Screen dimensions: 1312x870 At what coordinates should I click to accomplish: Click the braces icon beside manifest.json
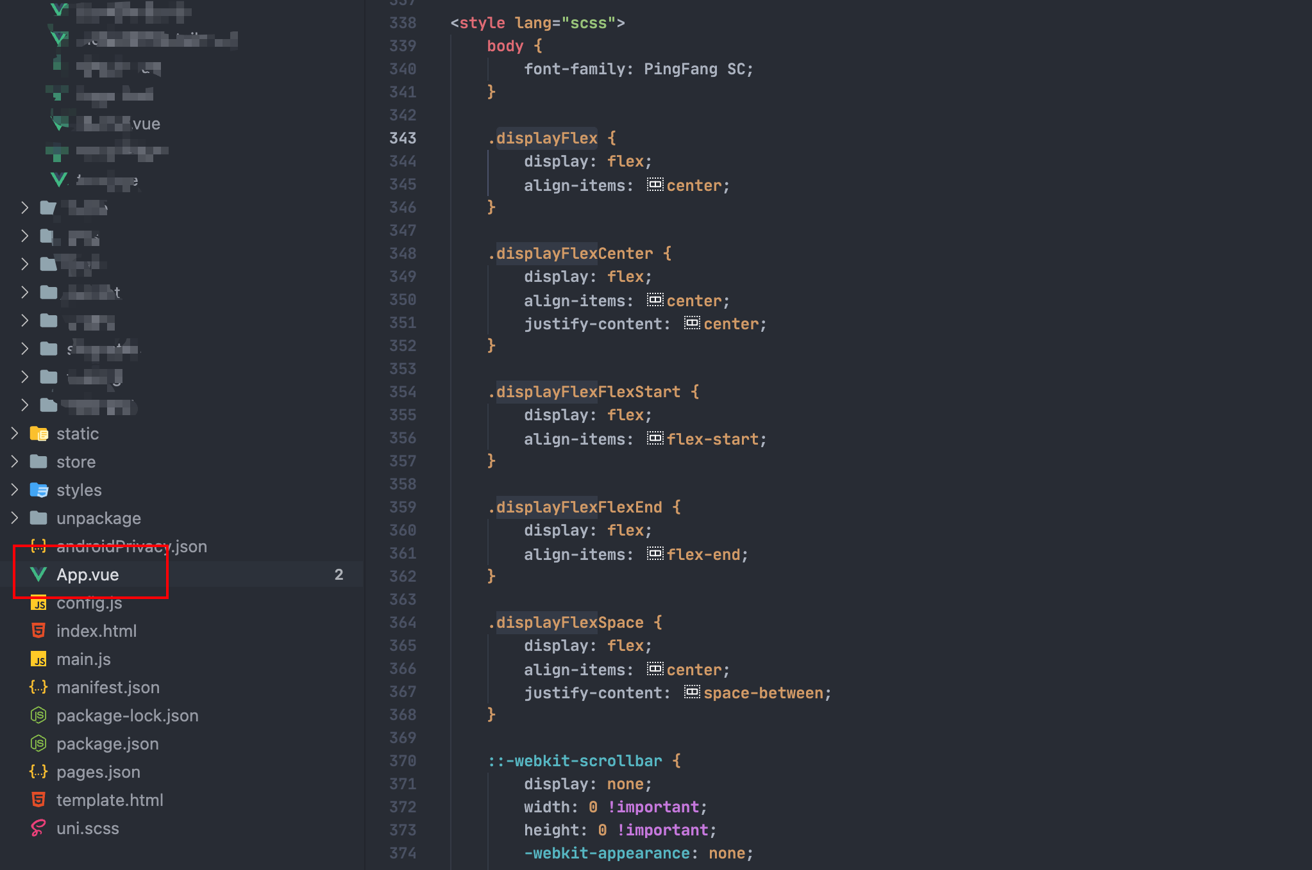38,687
